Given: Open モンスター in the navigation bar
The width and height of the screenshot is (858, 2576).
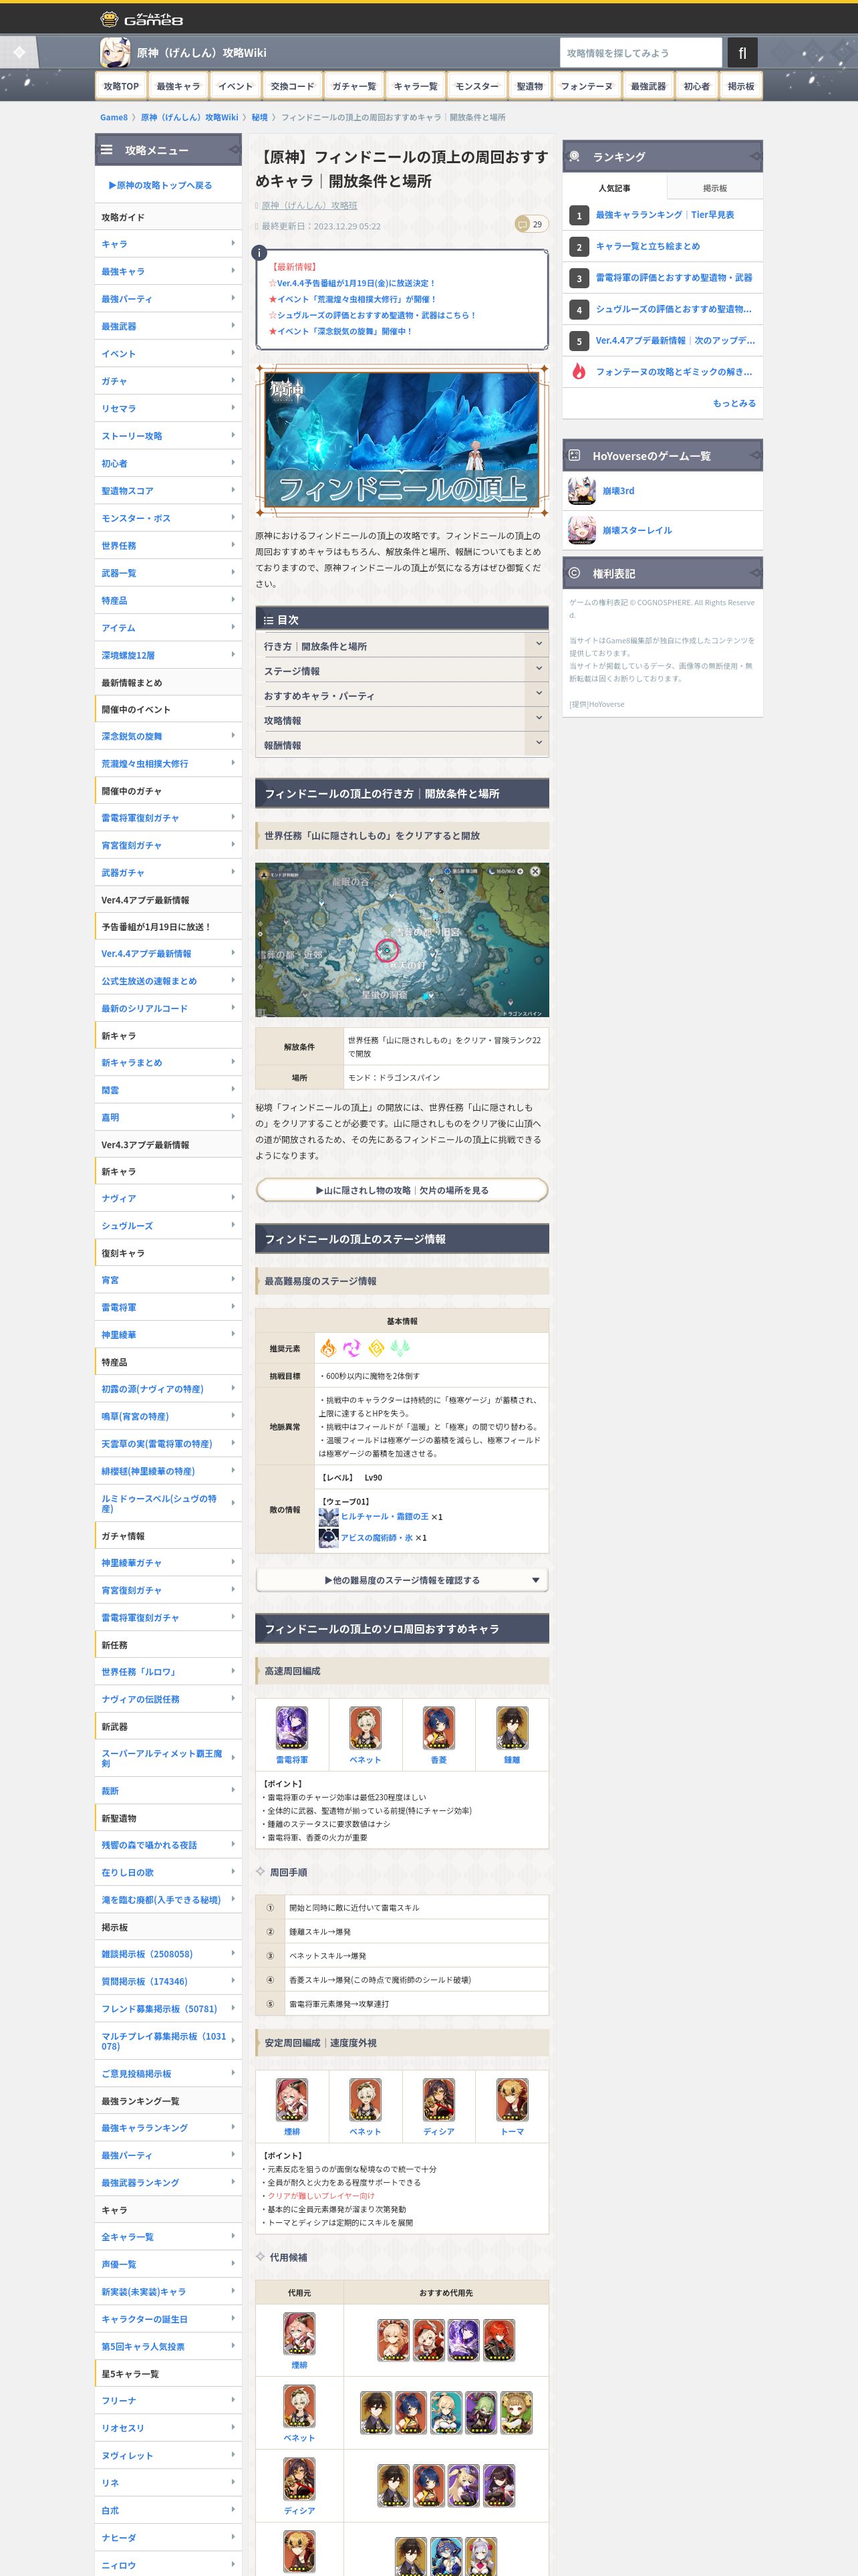Looking at the screenshot, I should click(477, 86).
